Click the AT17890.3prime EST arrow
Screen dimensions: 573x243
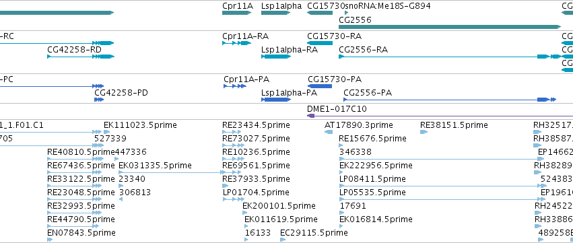click(329, 132)
